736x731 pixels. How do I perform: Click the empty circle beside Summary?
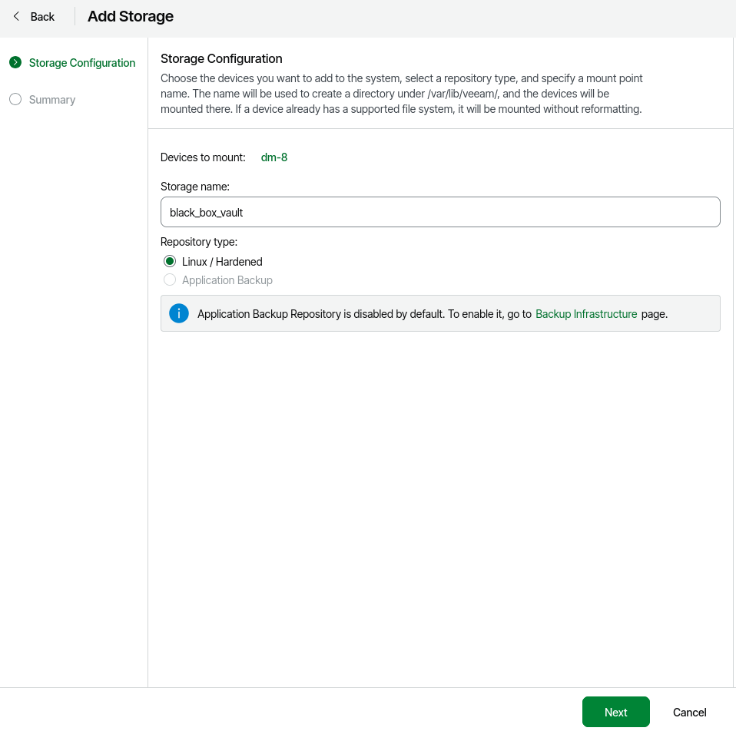pos(15,100)
